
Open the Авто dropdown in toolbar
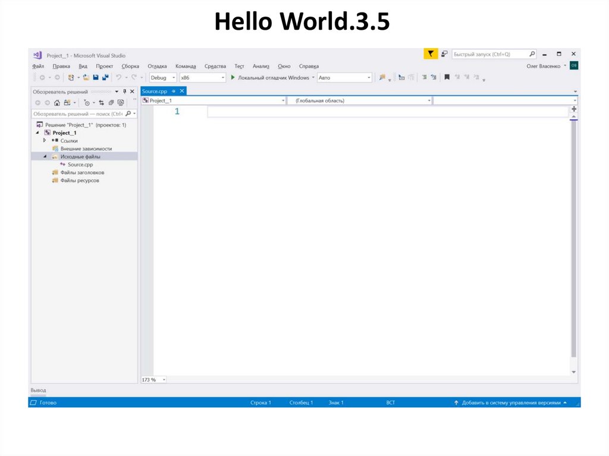pyautogui.click(x=344, y=78)
